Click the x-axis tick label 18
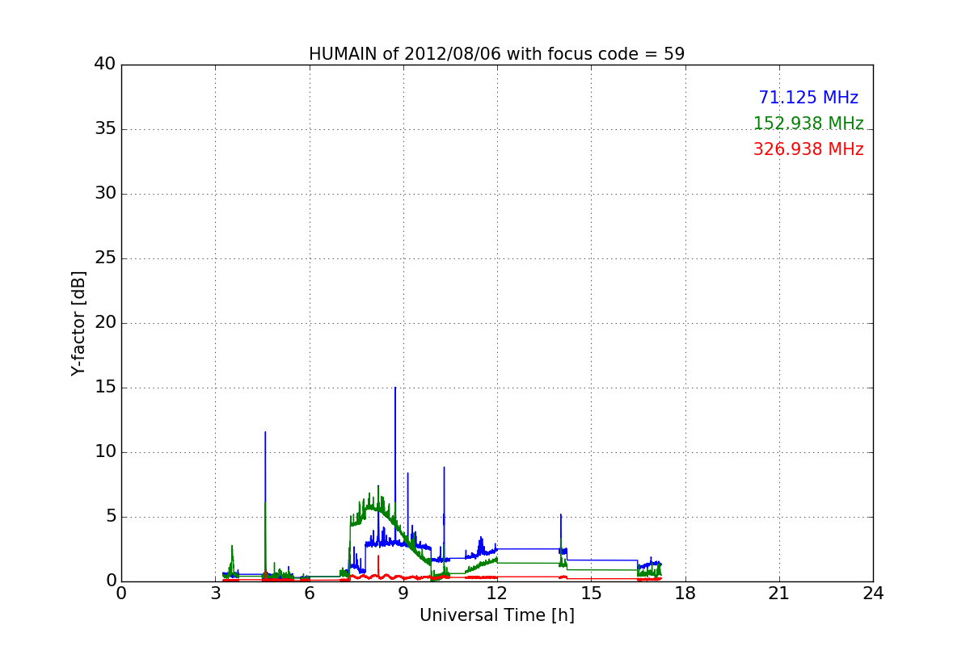Screen dimensions: 970x646 685,594
